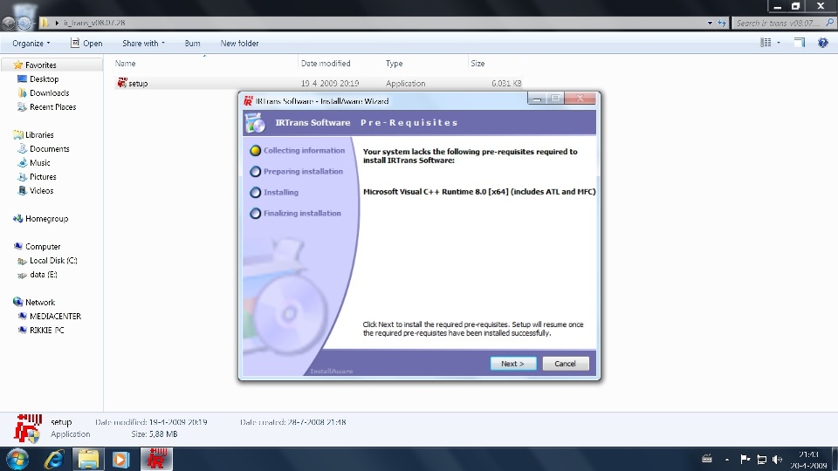838x471 pixels.
Task: Click the volume speaker tray icon
Action: 776,460
